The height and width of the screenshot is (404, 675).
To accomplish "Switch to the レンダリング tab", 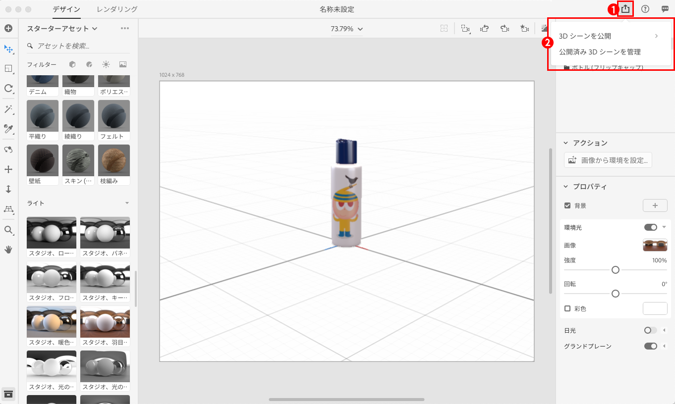I will (117, 9).
